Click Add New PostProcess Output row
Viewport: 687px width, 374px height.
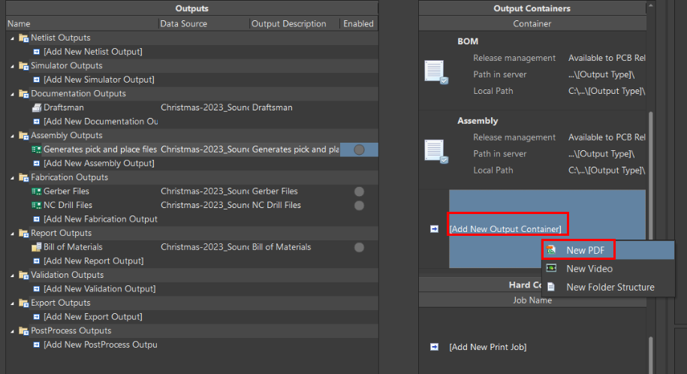pyautogui.click(x=101, y=345)
